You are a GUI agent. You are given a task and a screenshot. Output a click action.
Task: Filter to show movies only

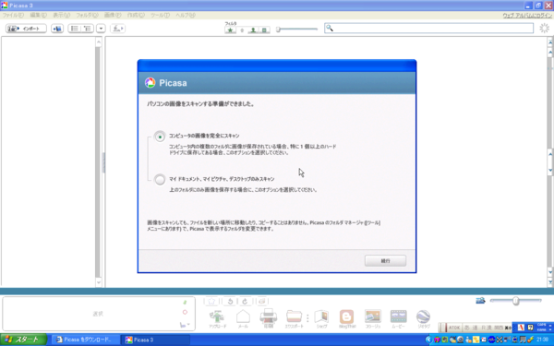tap(264, 30)
